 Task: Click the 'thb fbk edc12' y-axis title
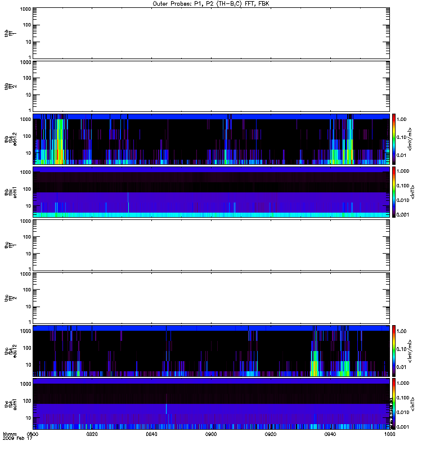click(x=10, y=139)
